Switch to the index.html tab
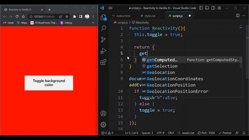Image resolution: width=249 pixels, height=140 pixels. tap(122, 16)
